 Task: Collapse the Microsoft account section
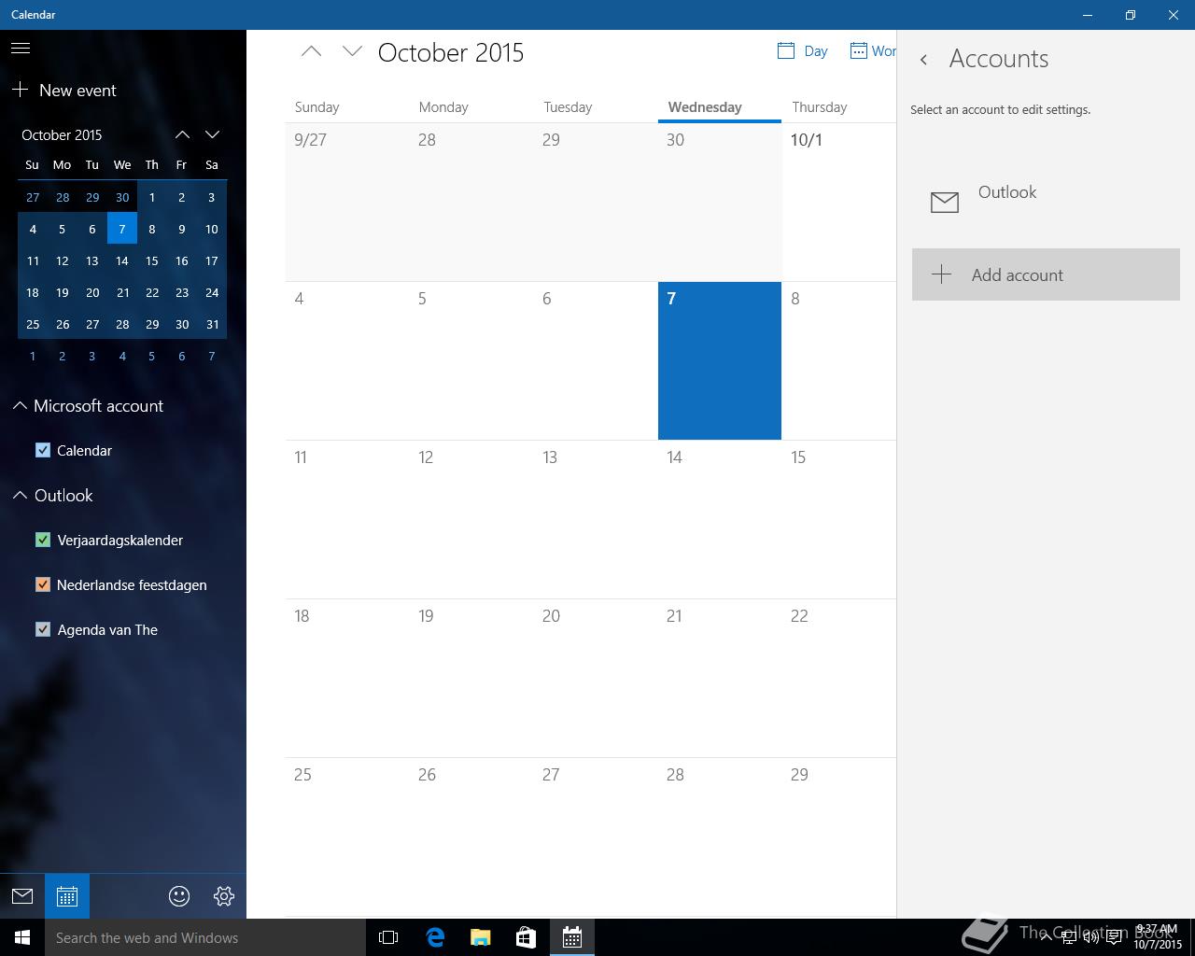tap(20, 406)
